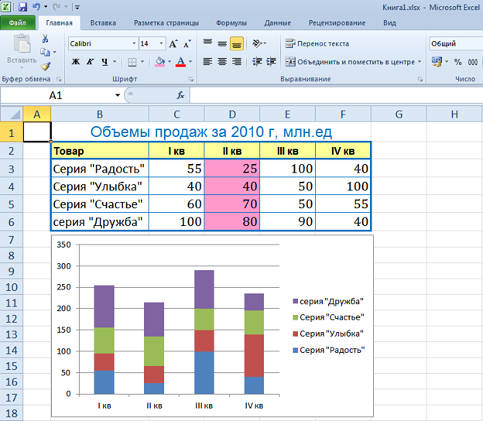
Task: Switch to the Вставка ribbon tab
Action: 103,23
